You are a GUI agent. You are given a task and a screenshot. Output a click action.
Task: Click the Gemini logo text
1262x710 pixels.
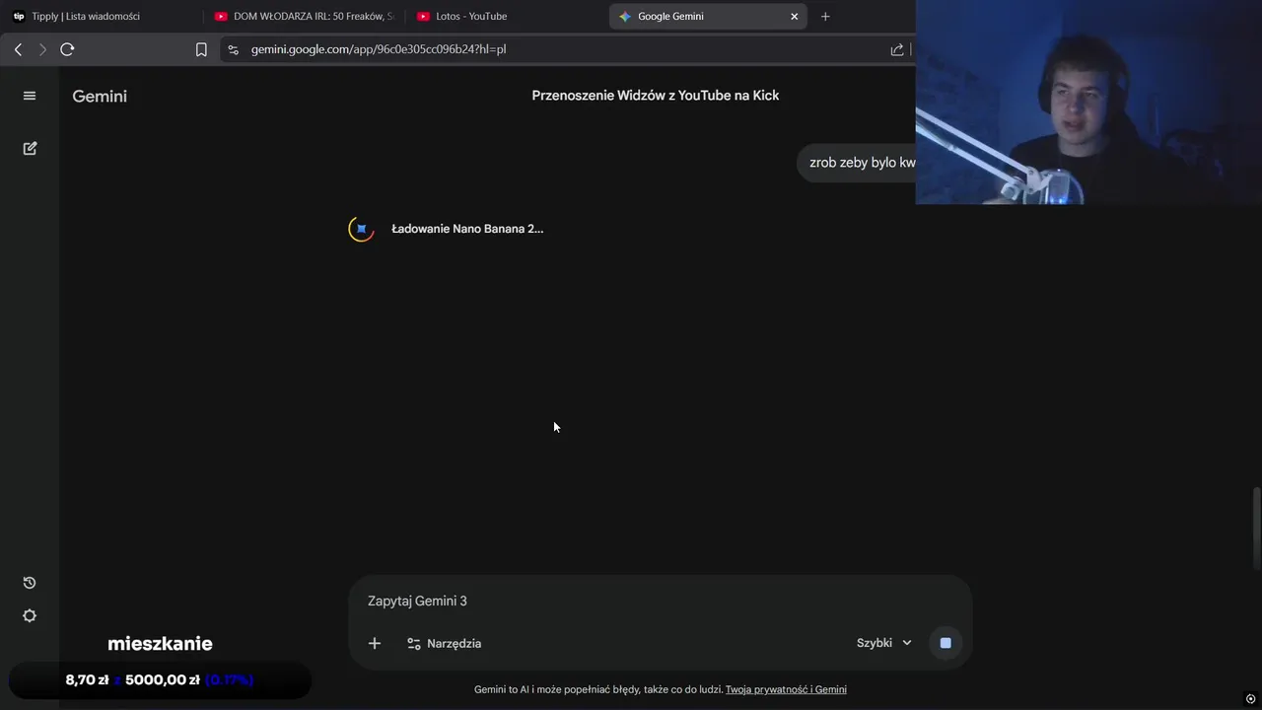100,96
